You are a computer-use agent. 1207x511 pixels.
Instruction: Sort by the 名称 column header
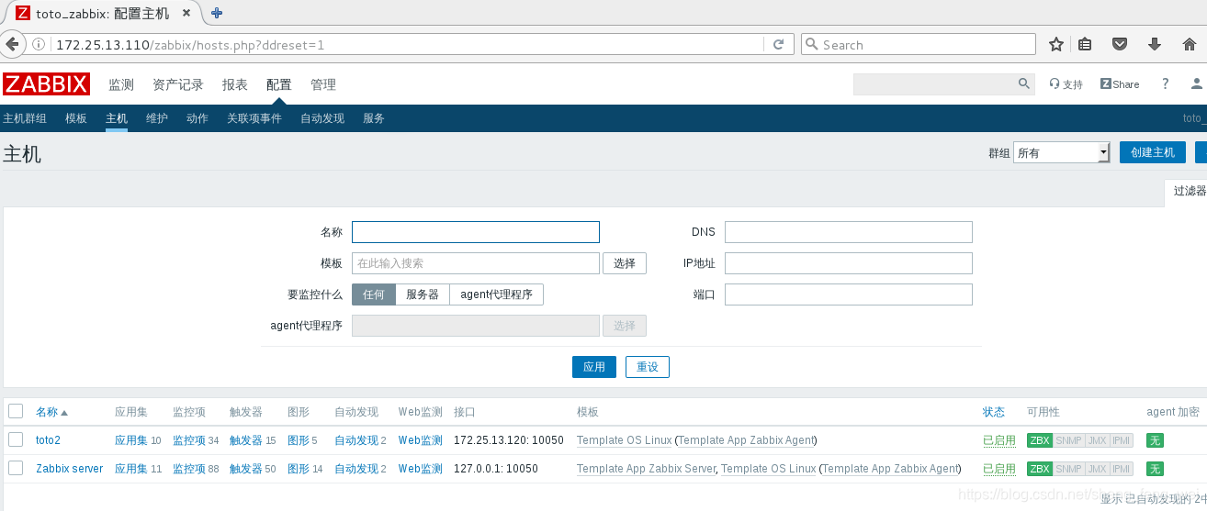coord(52,412)
